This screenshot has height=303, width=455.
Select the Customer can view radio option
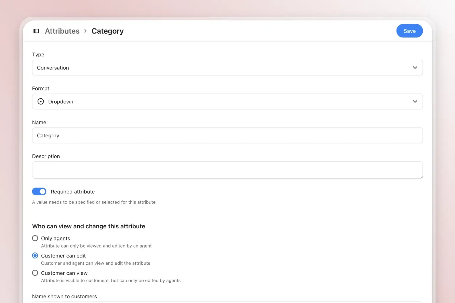click(35, 273)
